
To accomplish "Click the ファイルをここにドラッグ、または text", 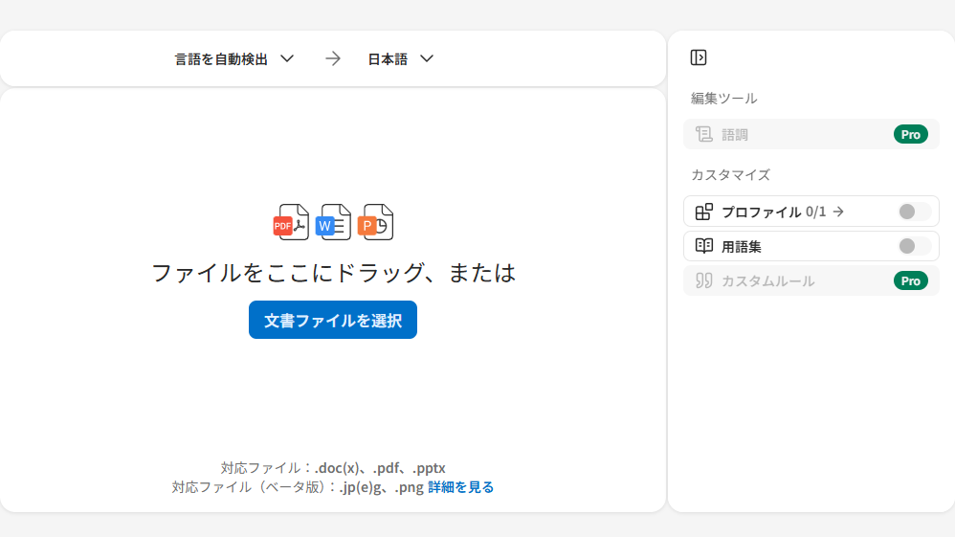I will 333,273.
